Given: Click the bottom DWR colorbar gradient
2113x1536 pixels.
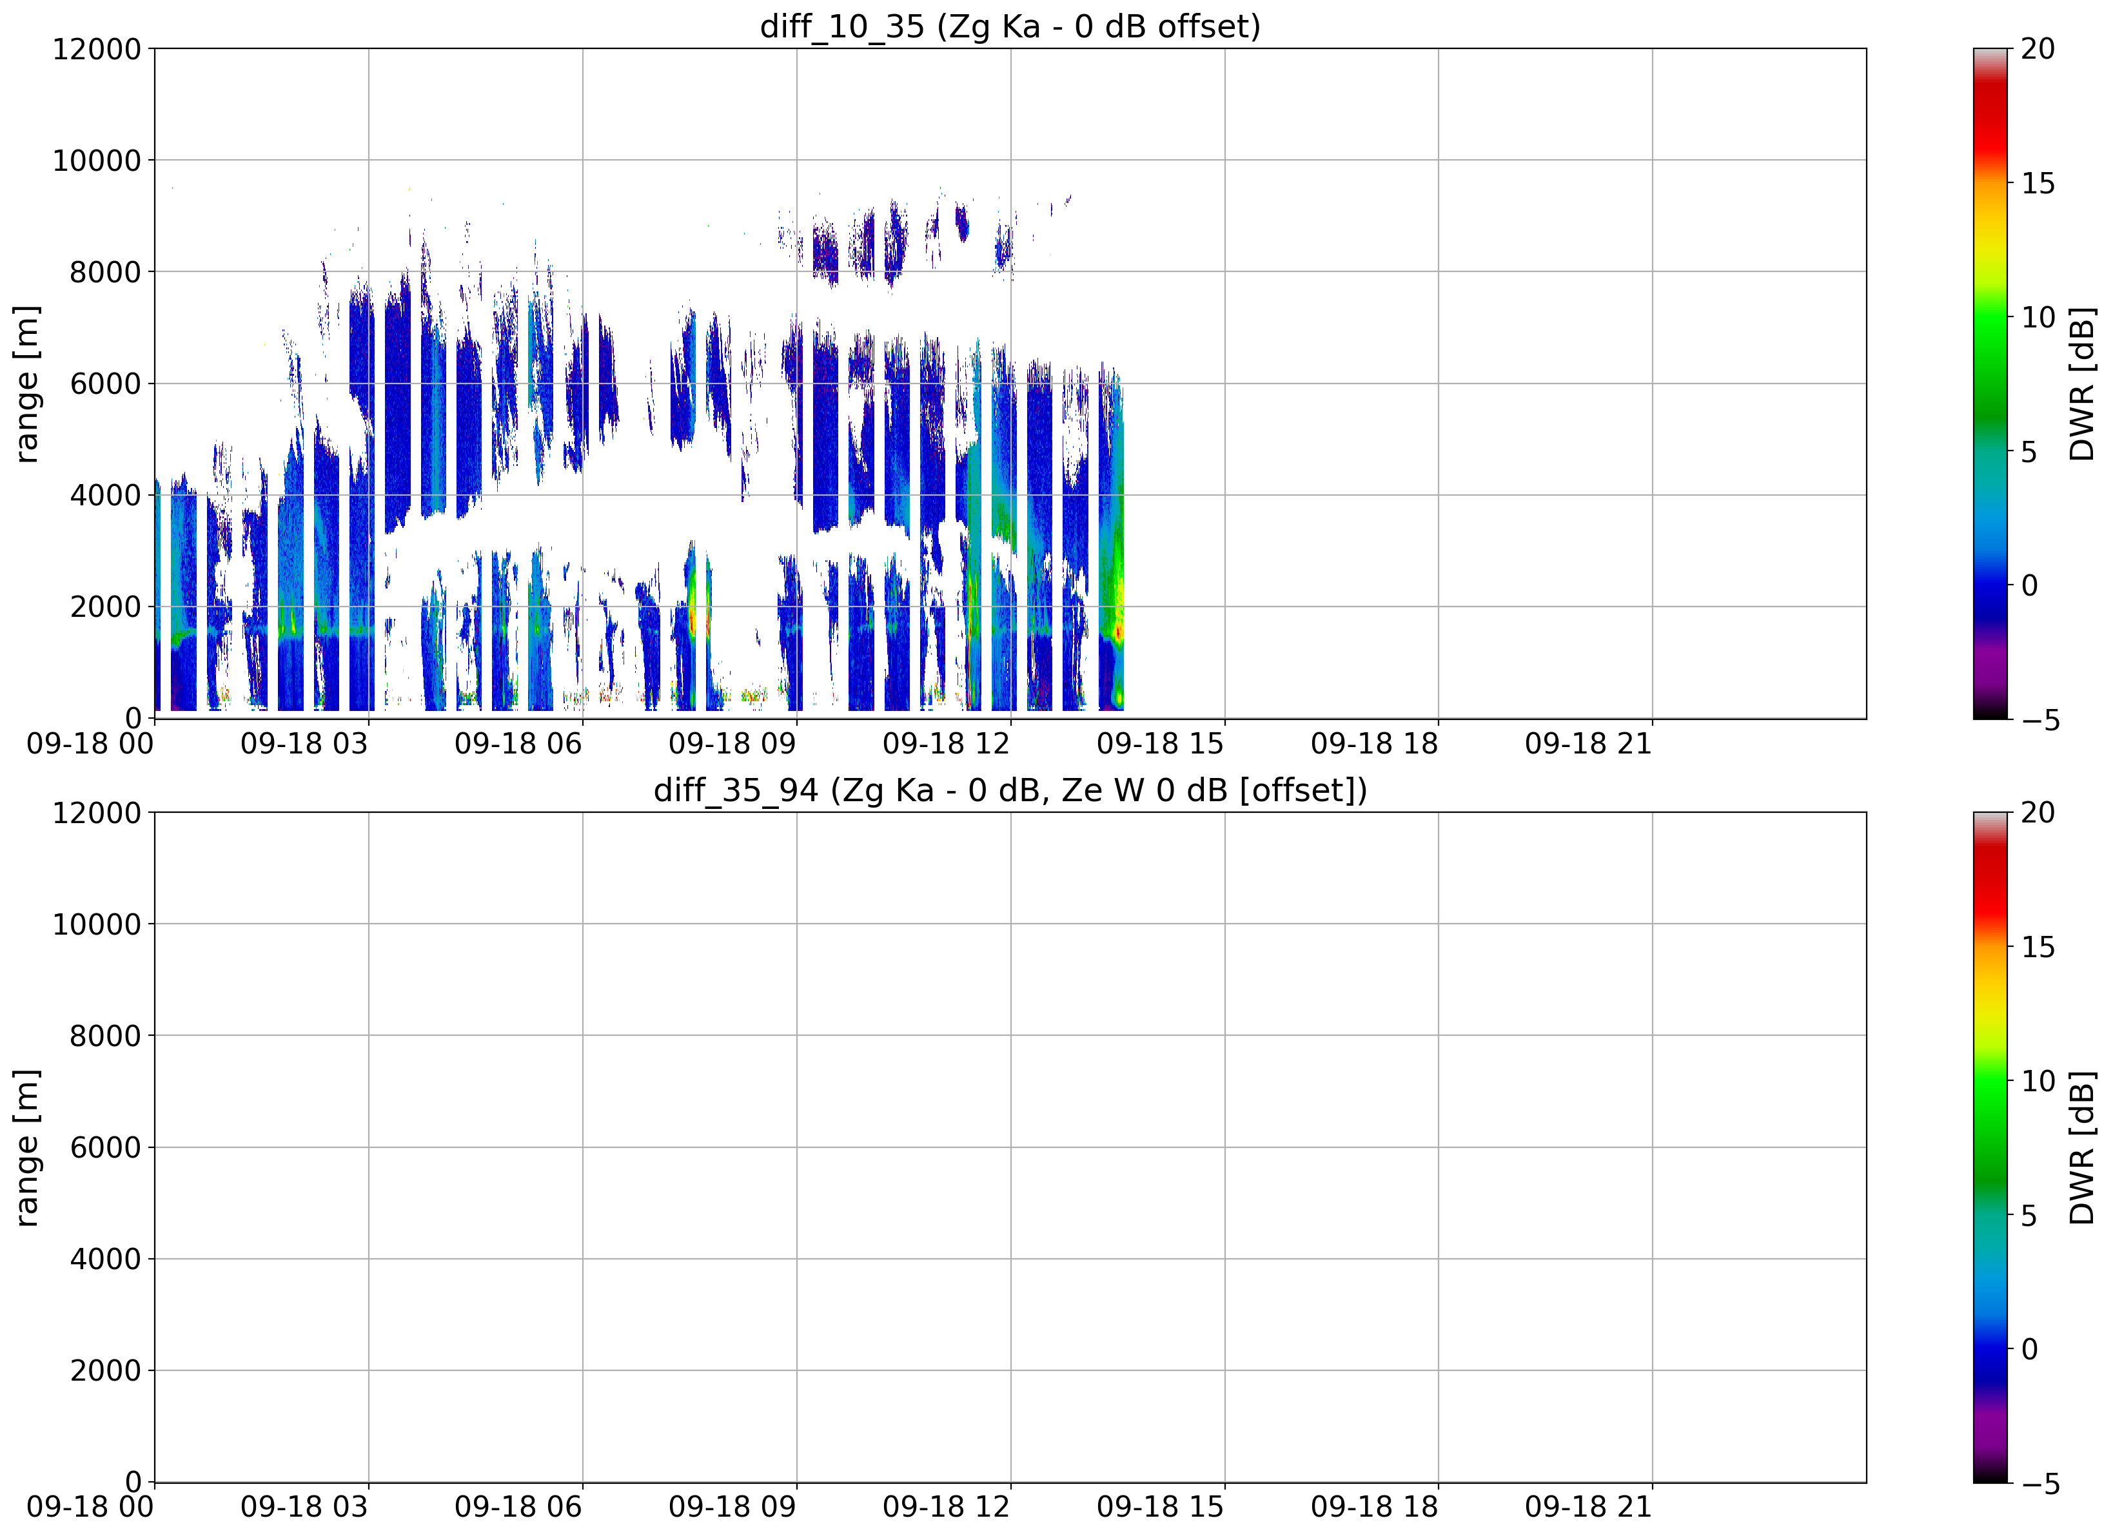Looking at the screenshot, I should (x=1991, y=1147).
